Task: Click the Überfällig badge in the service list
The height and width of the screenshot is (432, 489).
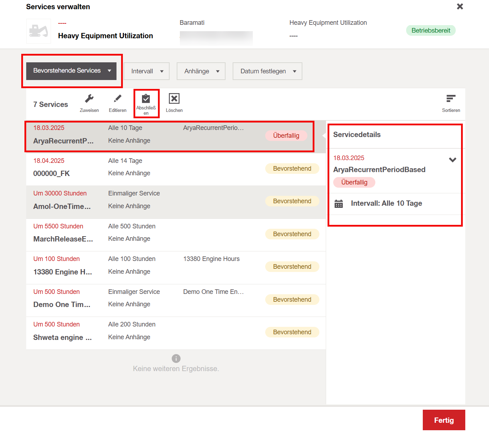Action: [x=286, y=136]
